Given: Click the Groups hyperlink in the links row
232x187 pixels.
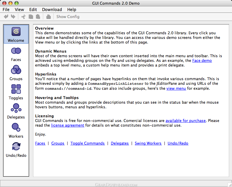Looking at the screenshot, I should click(58, 143).
